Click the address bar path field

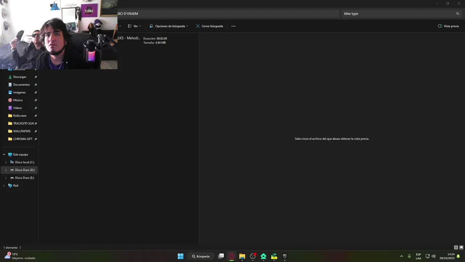tap(228, 13)
